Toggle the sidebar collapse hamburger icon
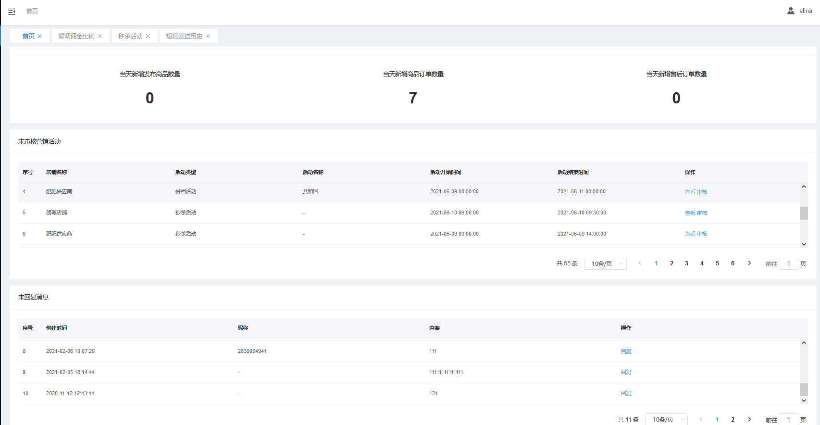Viewport: 820px width, 425px height. (12, 11)
